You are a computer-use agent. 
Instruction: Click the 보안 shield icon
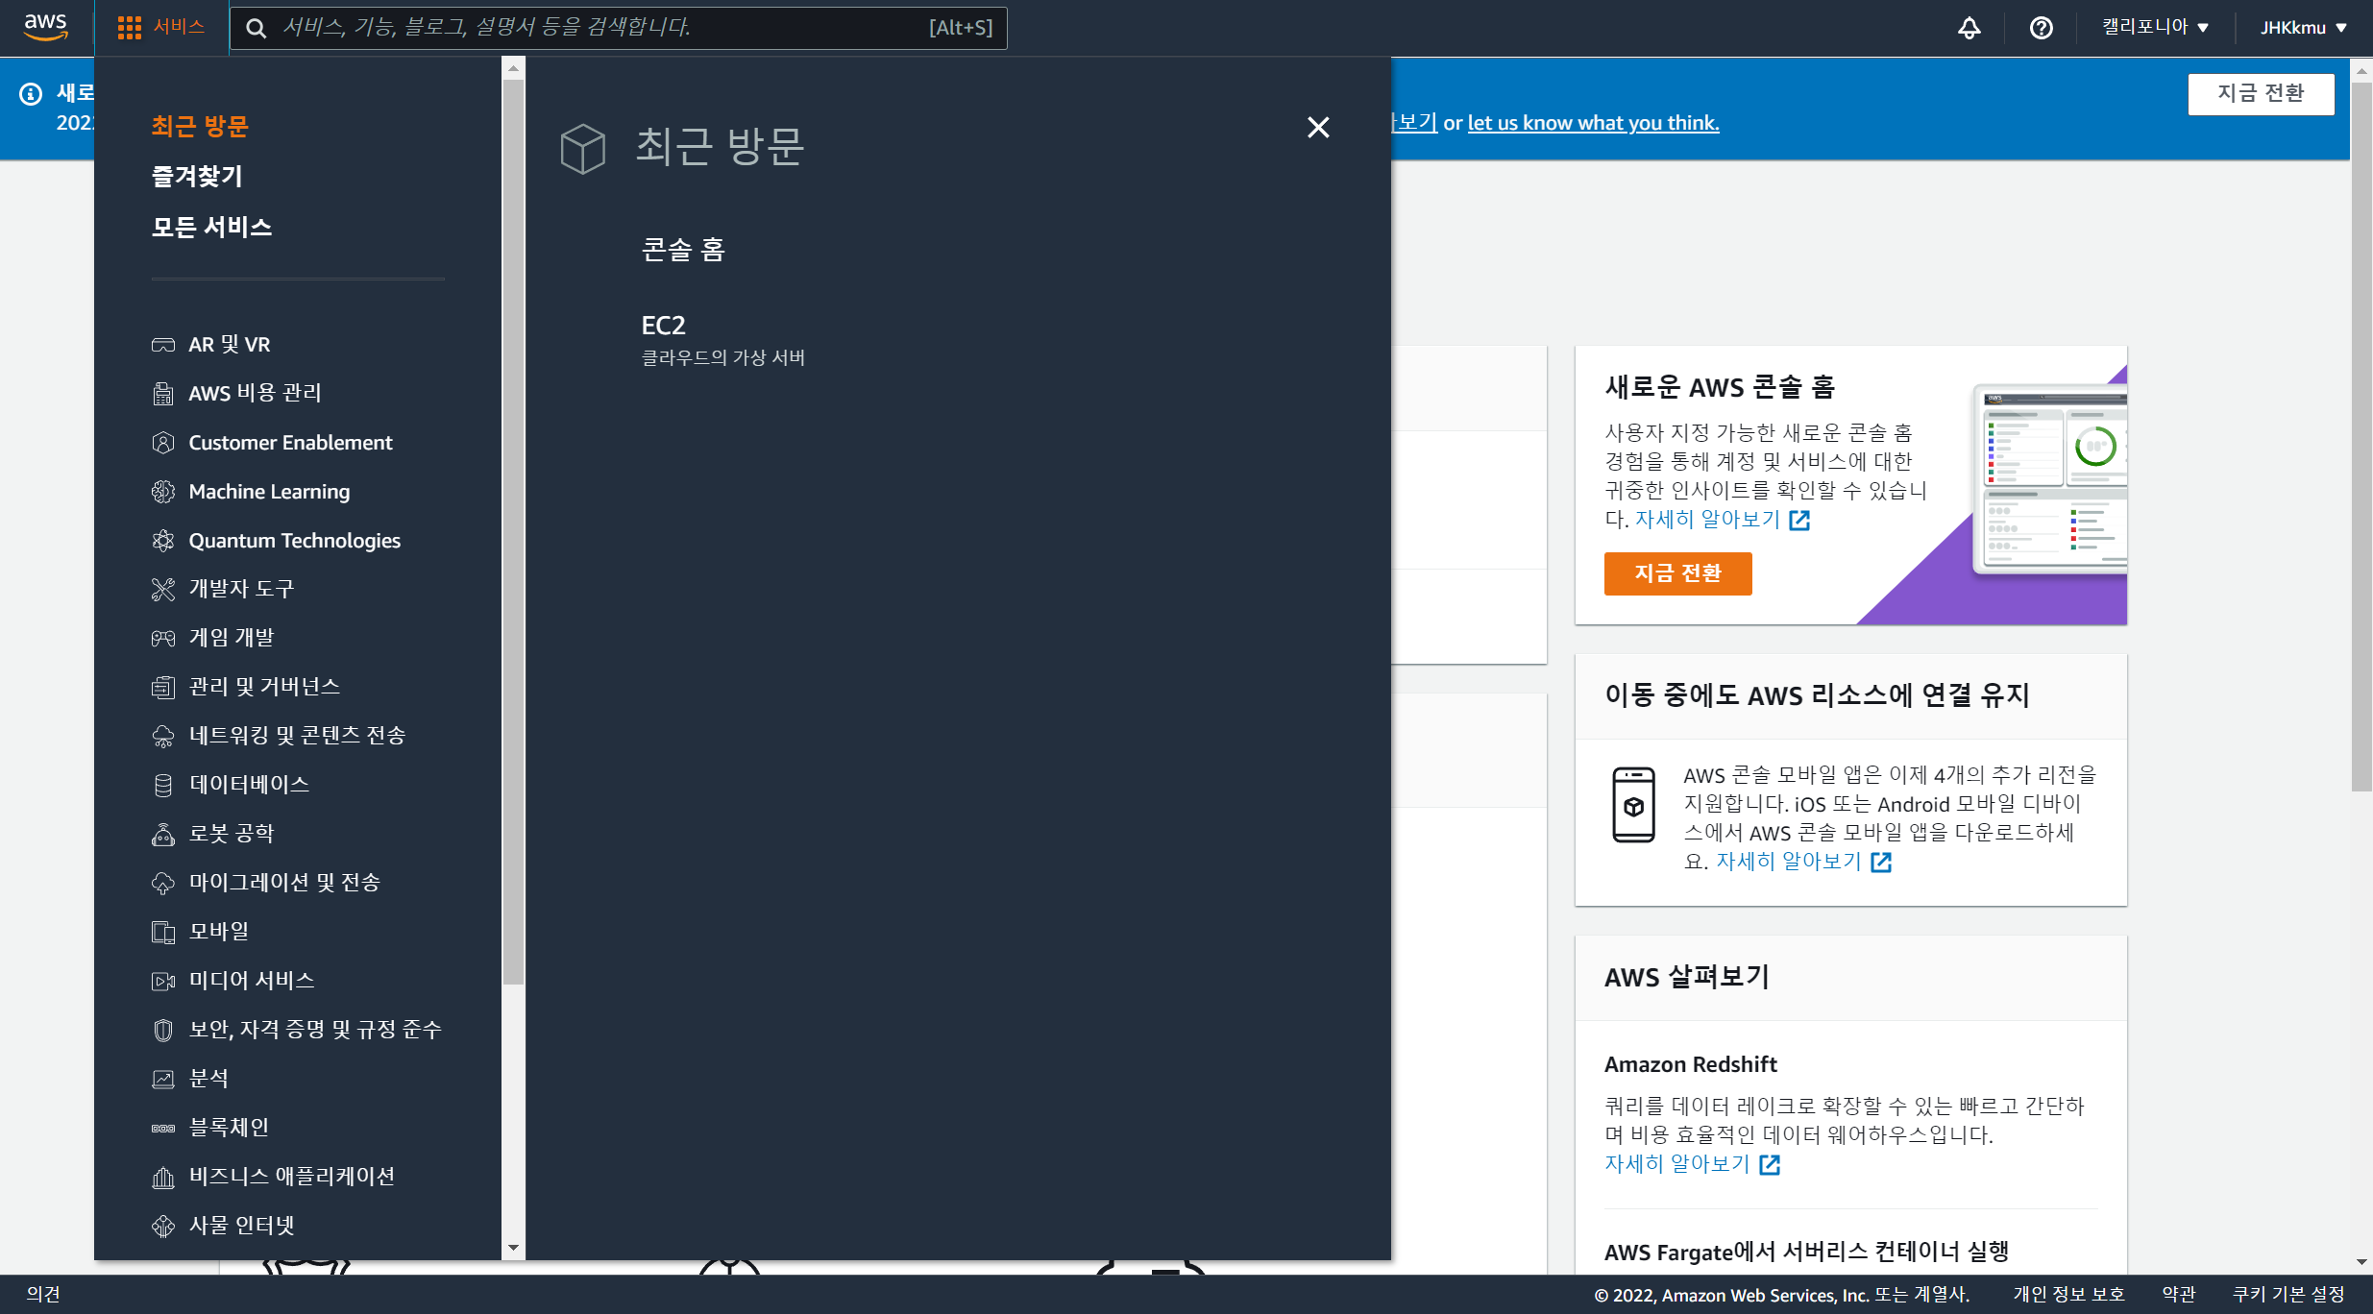[x=163, y=1030]
